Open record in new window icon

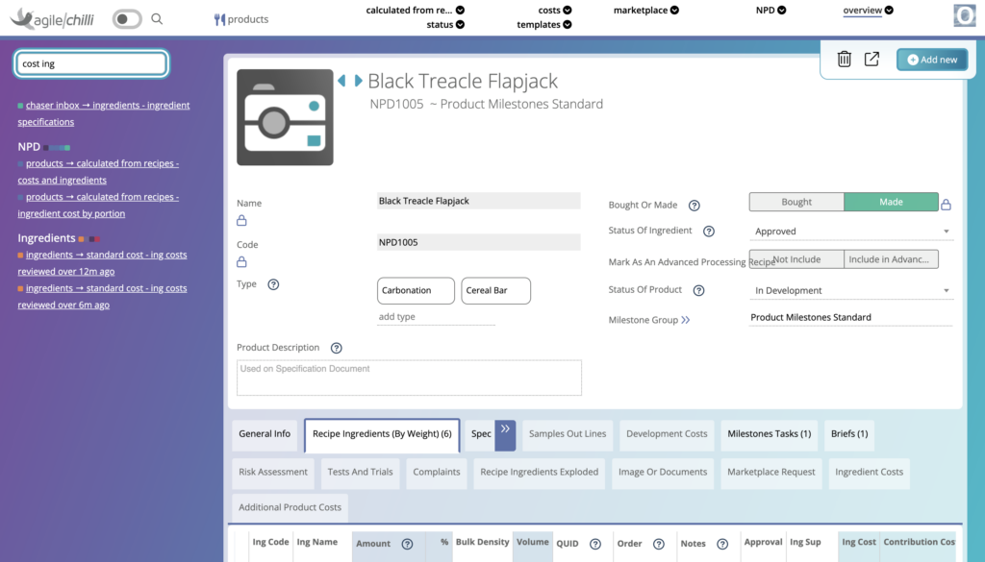pos(871,60)
